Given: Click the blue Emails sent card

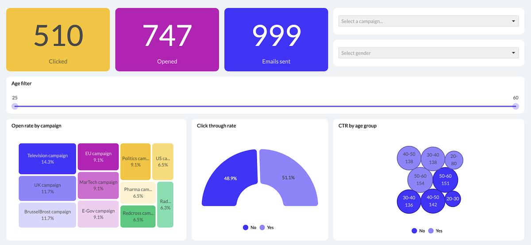Looking at the screenshot, I should (x=276, y=39).
